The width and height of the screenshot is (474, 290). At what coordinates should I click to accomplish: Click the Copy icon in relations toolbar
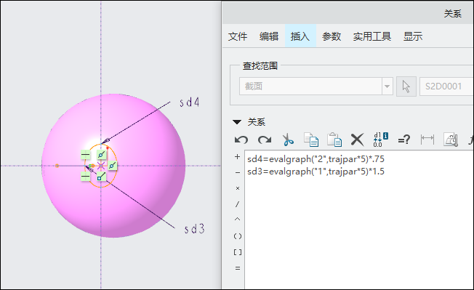click(x=311, y=140)
